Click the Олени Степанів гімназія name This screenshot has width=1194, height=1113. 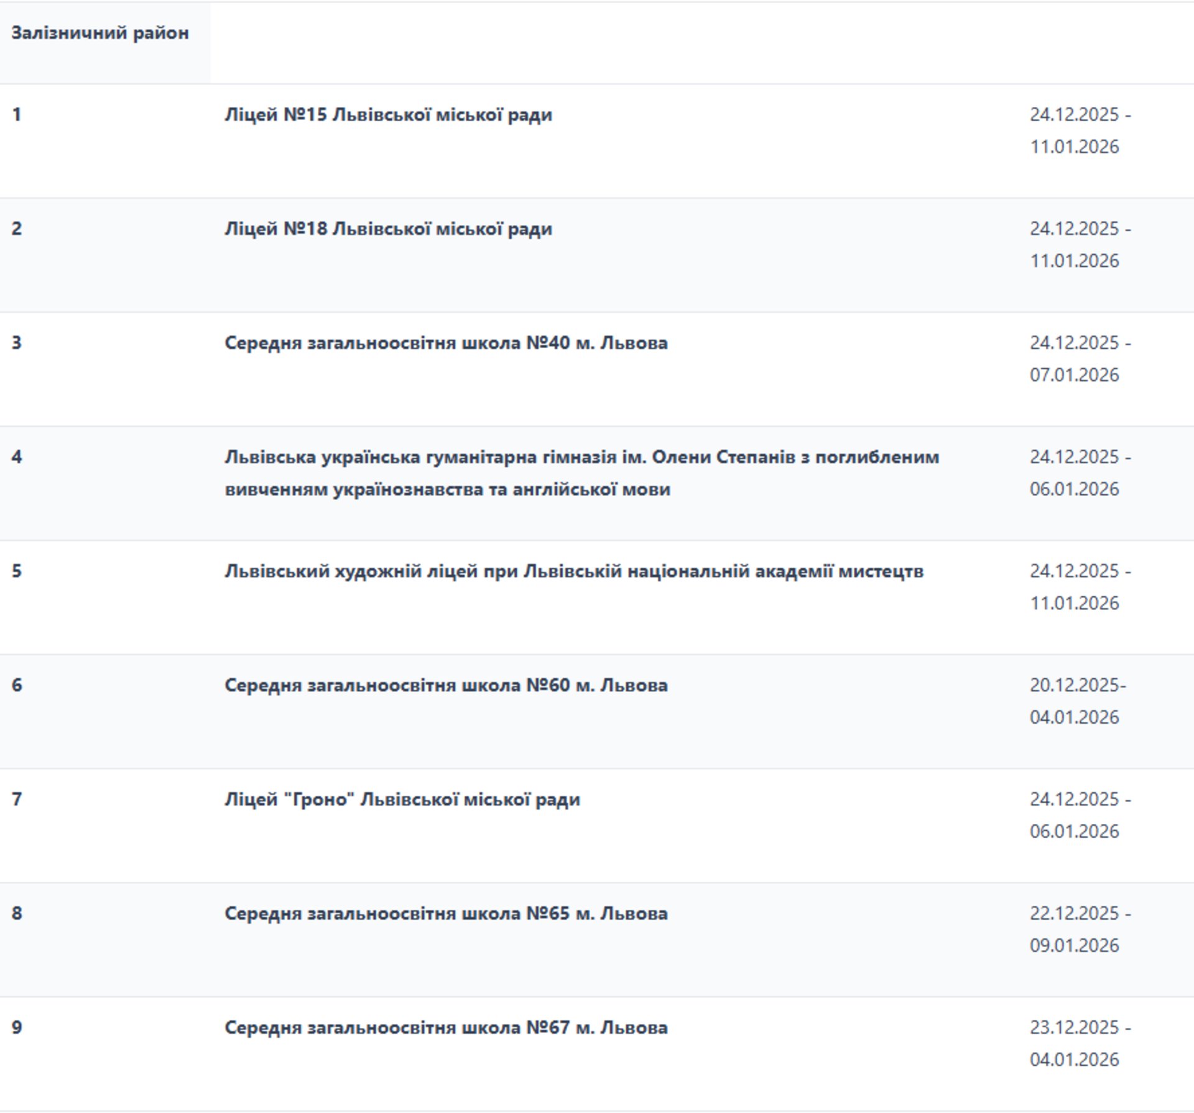coord(581,473)
